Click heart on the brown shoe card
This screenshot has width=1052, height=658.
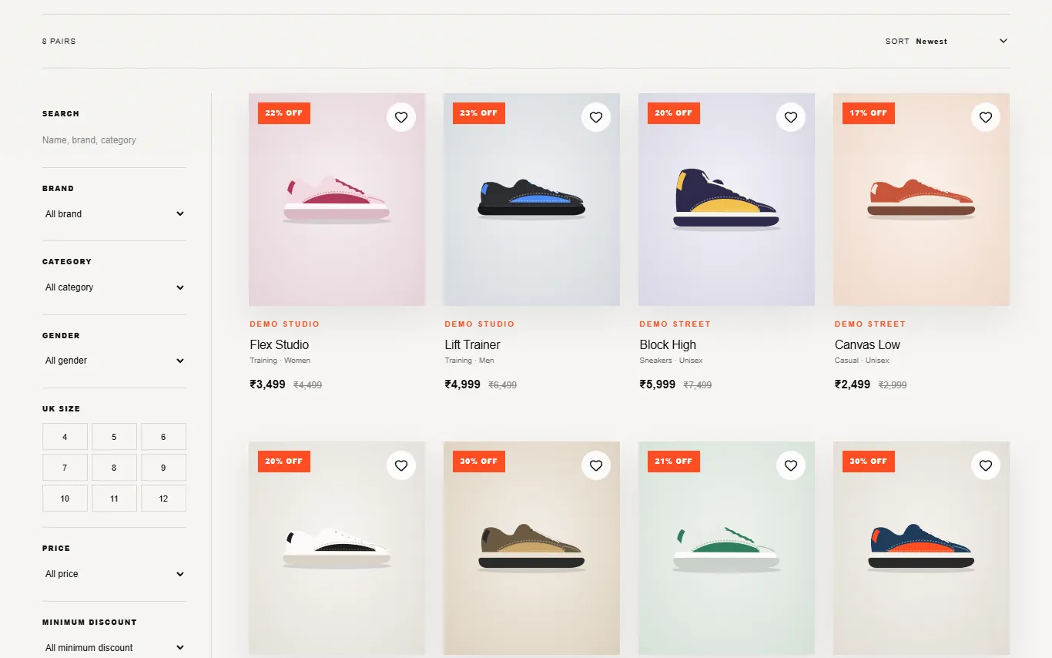click(x=596, y=465)
